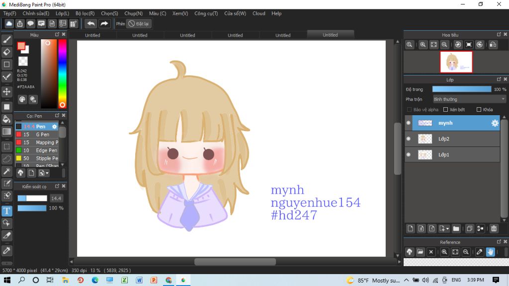Switch to the first Untitled tab
509x286 pixels.
click(x=92, y=35)
